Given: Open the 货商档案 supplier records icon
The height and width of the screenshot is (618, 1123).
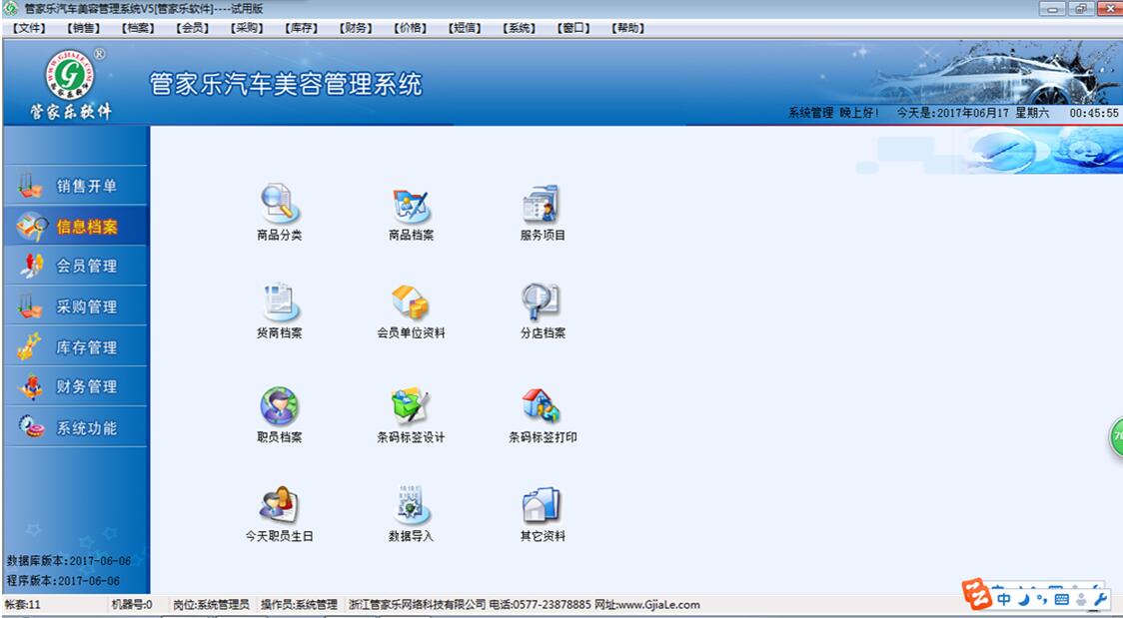Looking at the screenshot, I should click(277, 308).
